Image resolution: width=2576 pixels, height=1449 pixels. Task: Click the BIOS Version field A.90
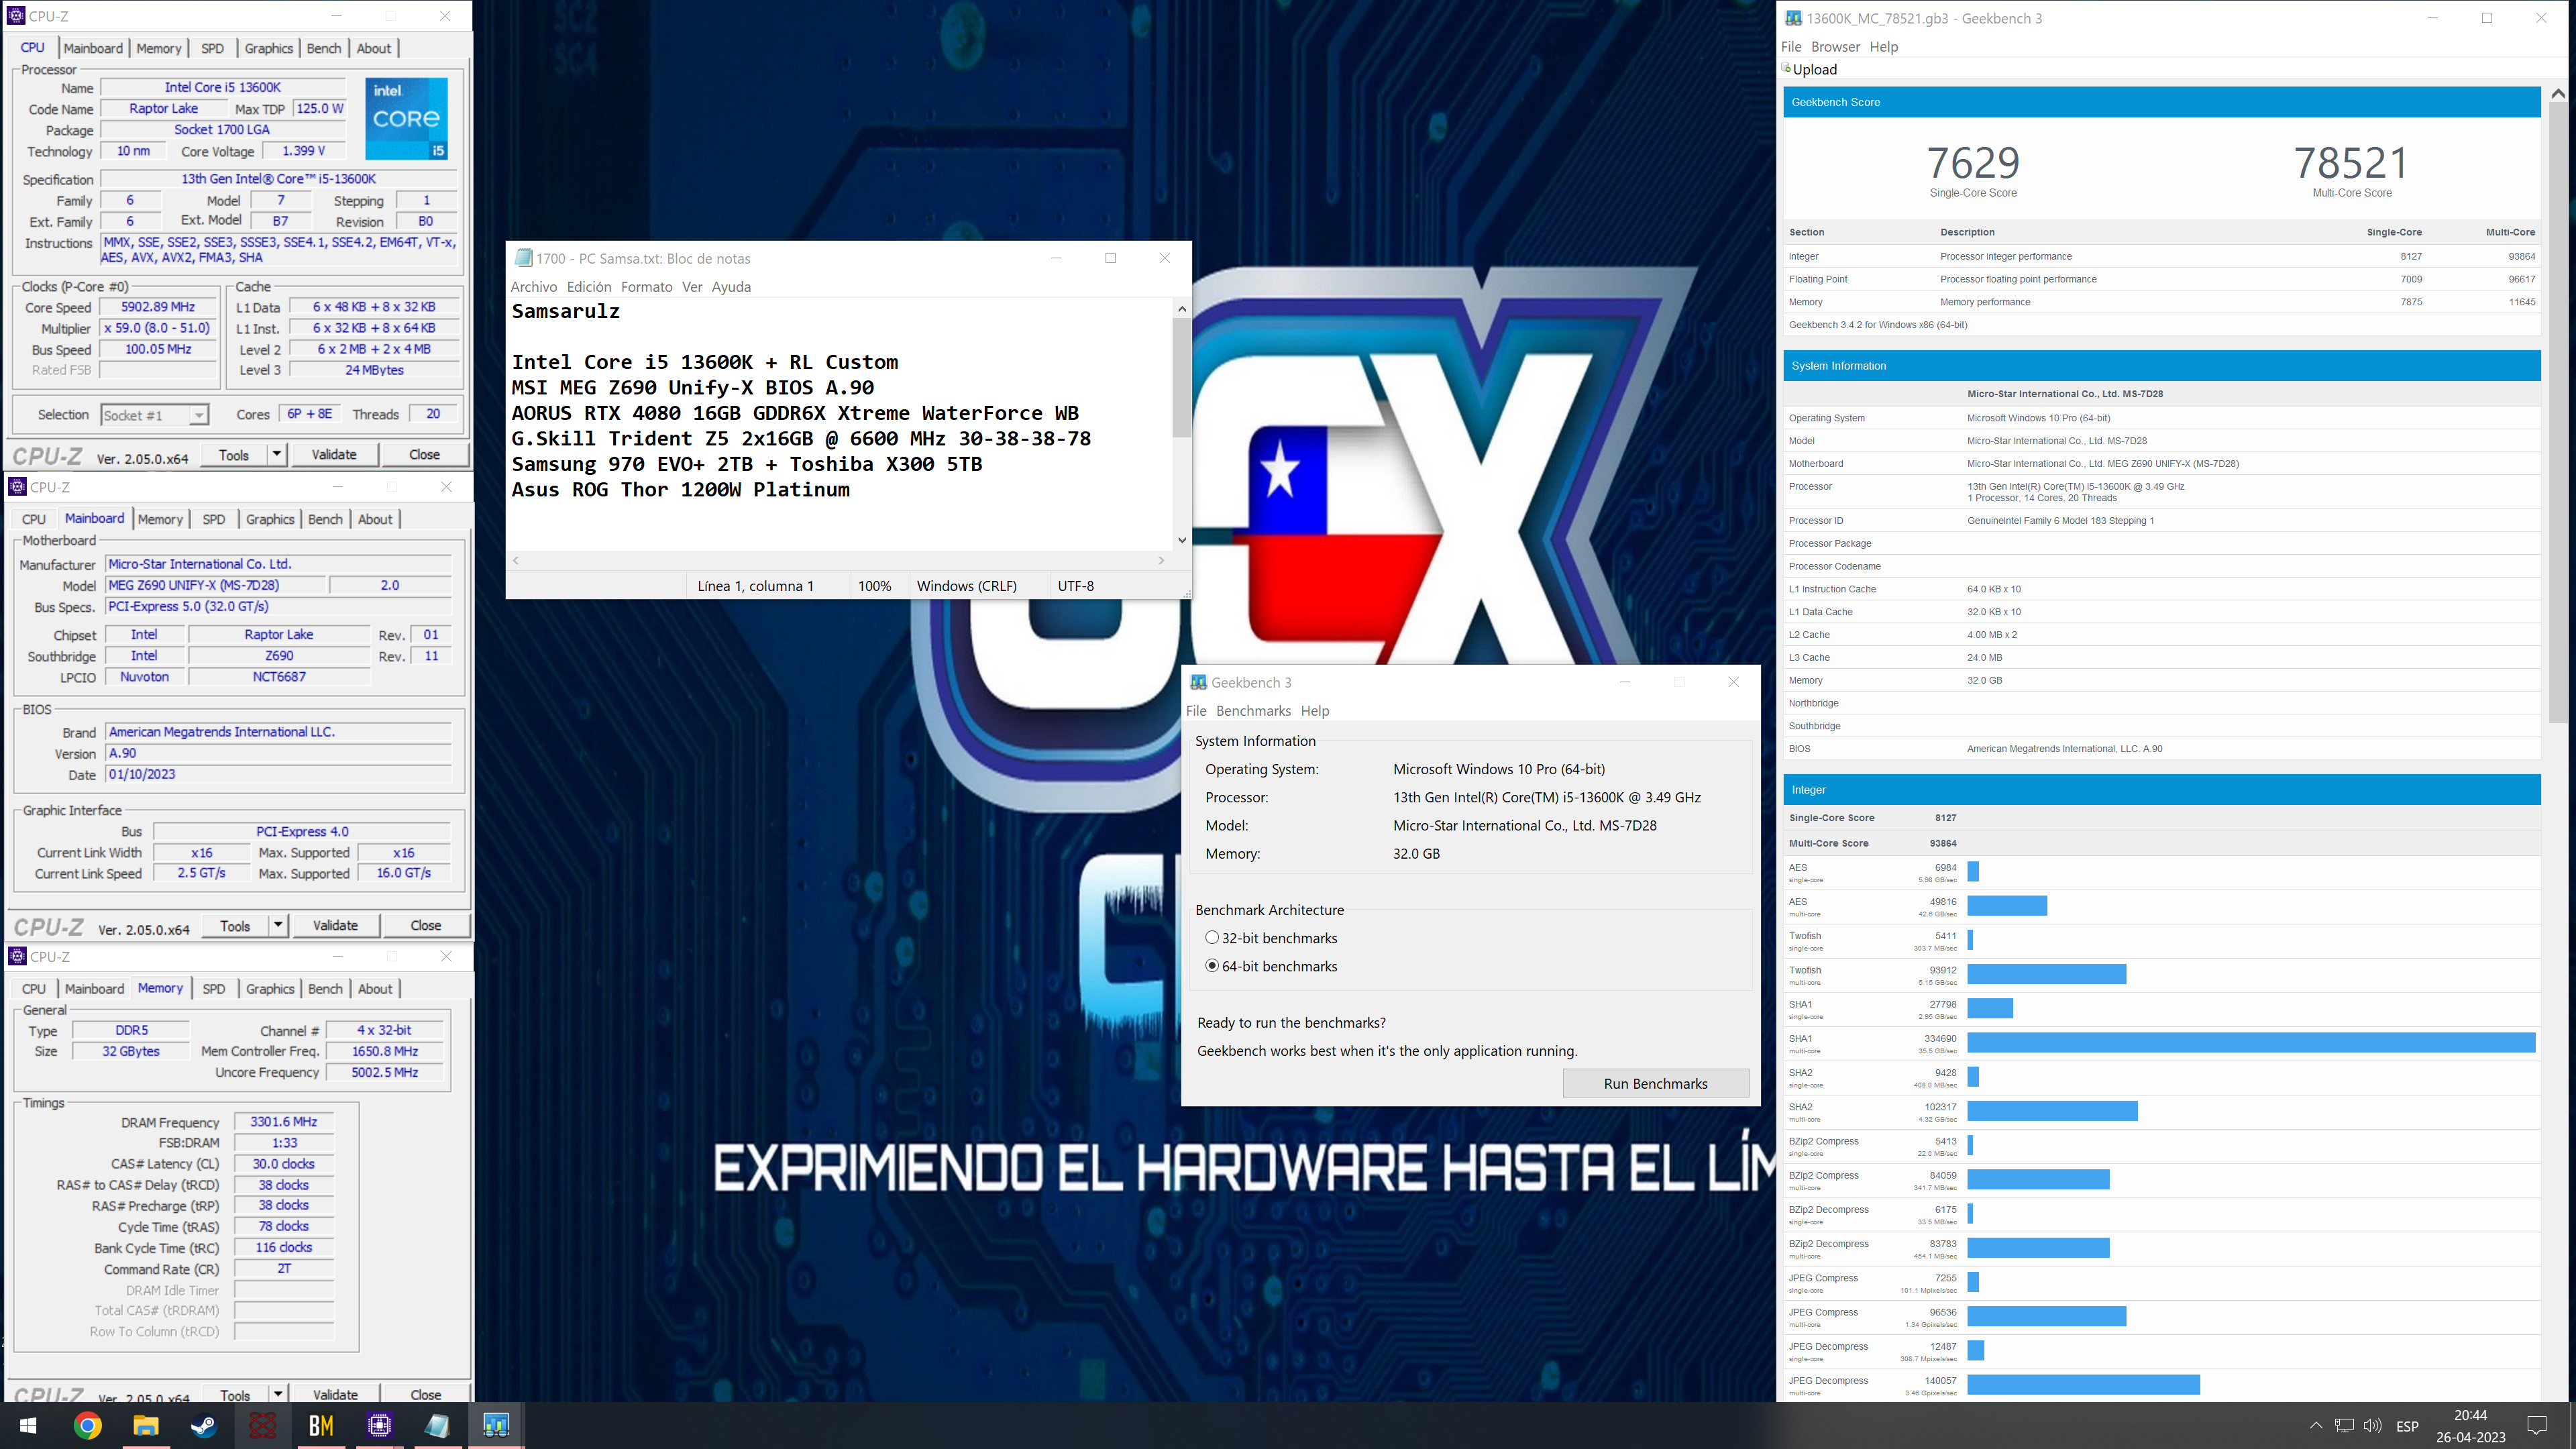[279, 753]
